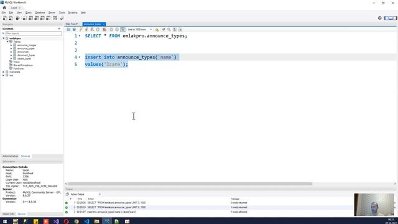The image size is (398, 224).
Task: Open Visual Studio Code from taskbar
Action: pos(86,222)
